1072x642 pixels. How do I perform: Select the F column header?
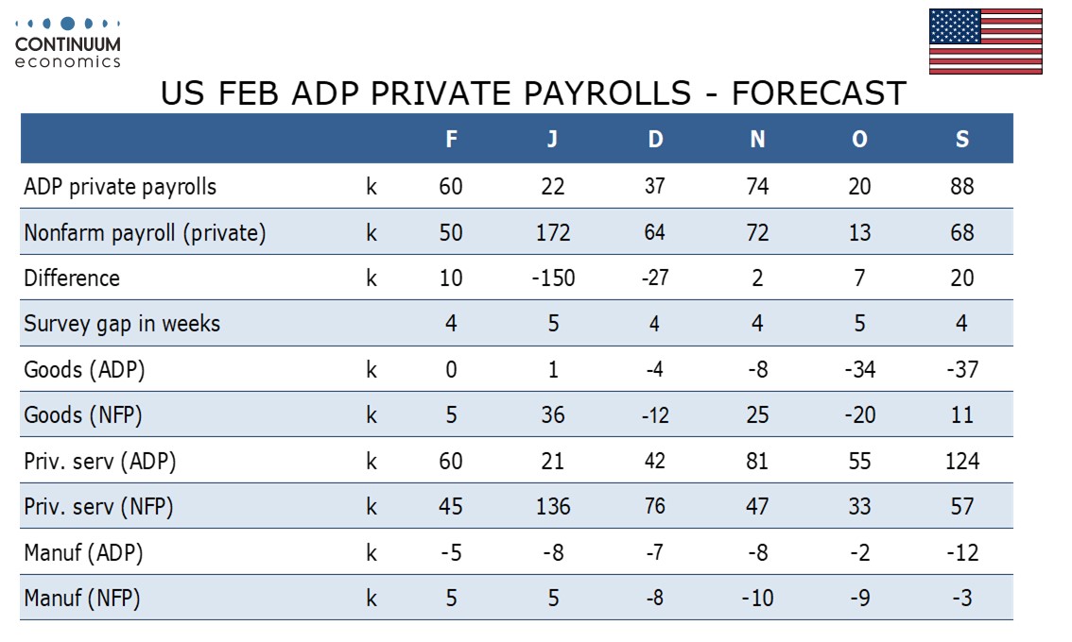(452, 140)
